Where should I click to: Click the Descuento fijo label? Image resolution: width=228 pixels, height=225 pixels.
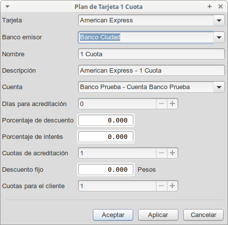(23, 170)
